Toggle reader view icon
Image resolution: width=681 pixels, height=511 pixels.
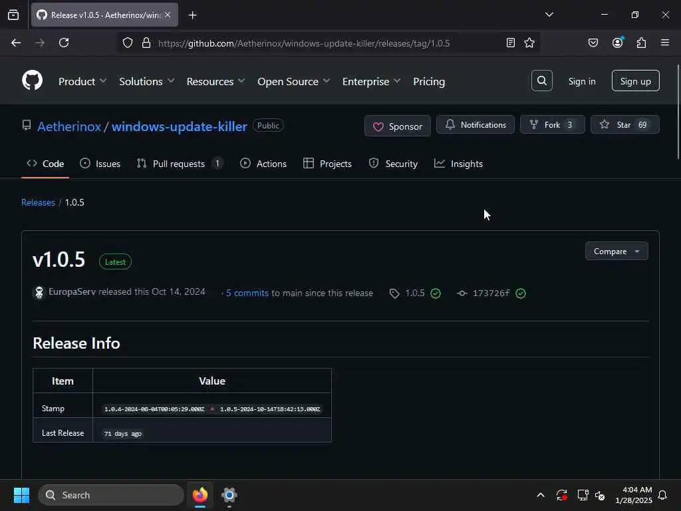[511, 43]
